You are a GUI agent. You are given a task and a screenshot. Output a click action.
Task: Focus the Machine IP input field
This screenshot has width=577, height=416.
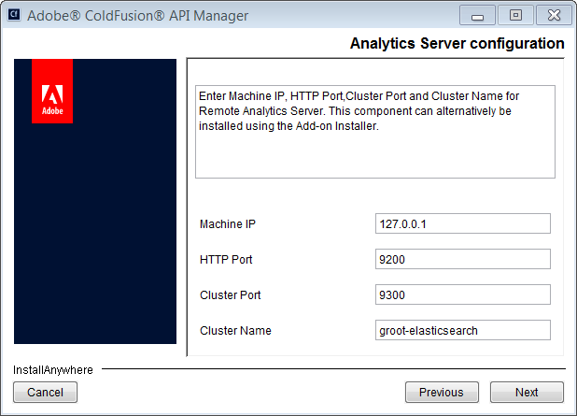pyautogui.click(x=462, y=223)
